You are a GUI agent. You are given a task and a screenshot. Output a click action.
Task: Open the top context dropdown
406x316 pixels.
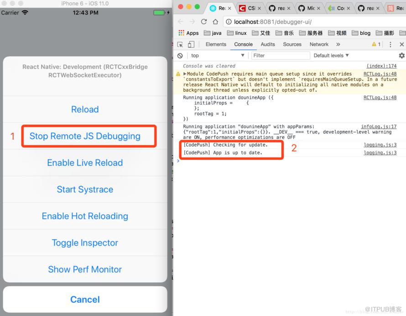(x=218, y=55)
